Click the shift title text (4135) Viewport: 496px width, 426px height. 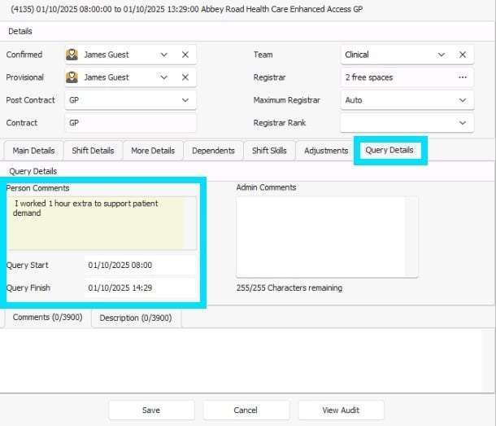(x=187, y=9)
